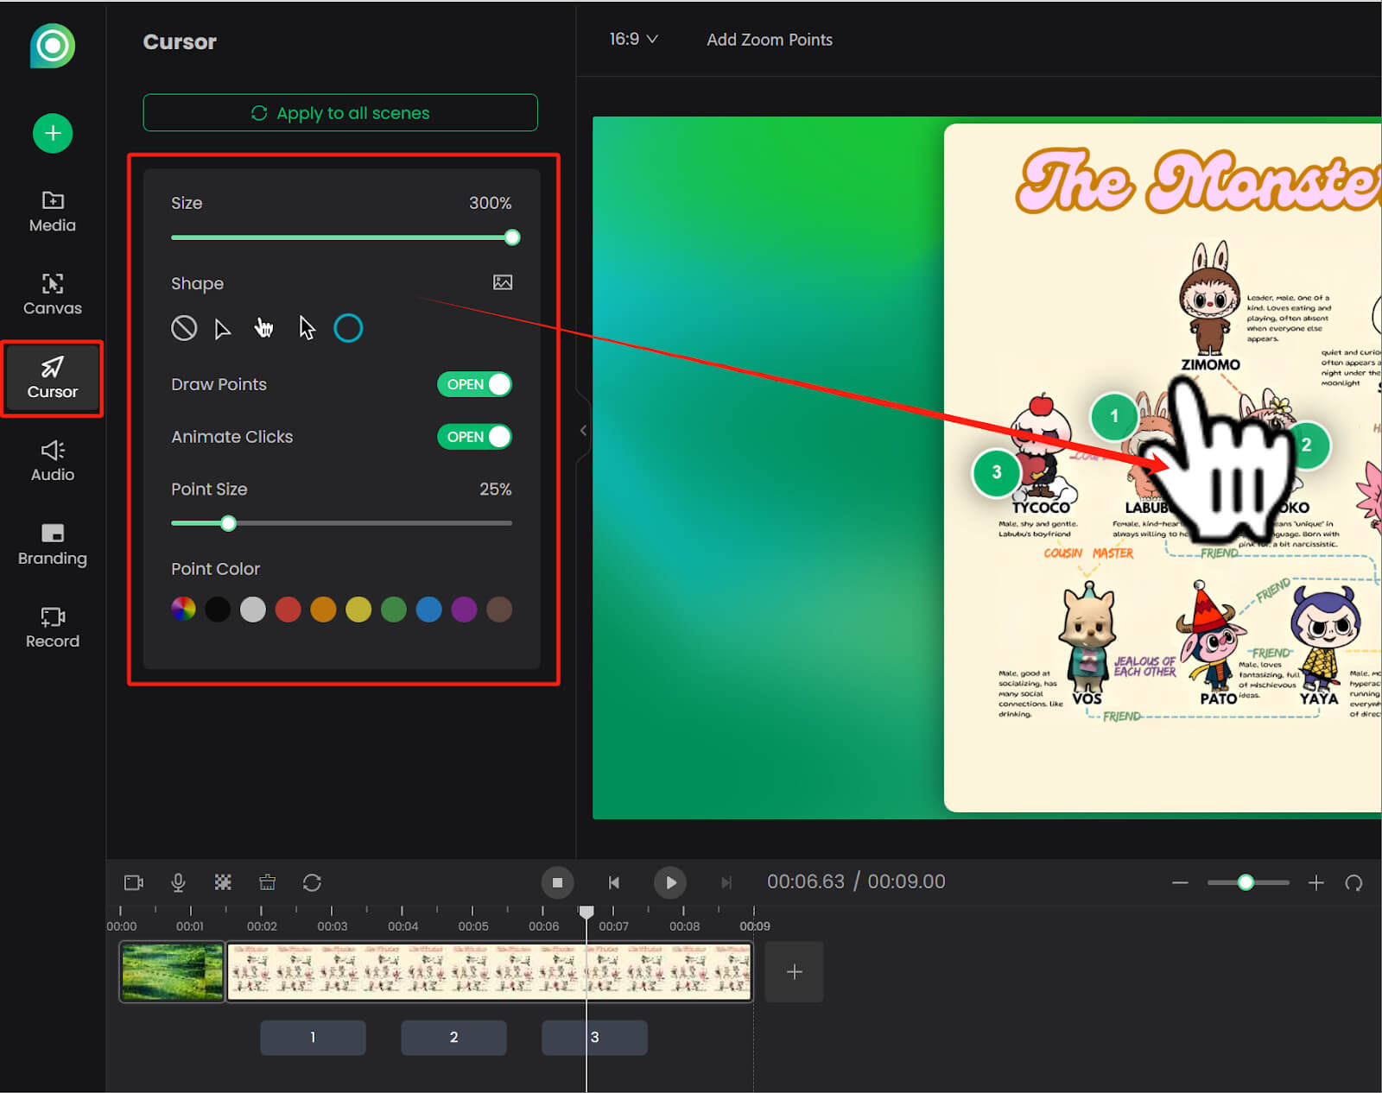Click the stop playback button
The width and height of the screenshot is (1382, 1093).
click(557, 882)
